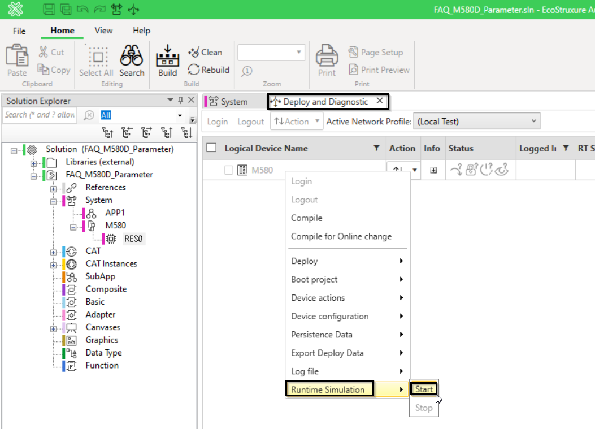Screen dimensions: 595x429
Task: Open the Help ribbon tab
Action: click(x=141, y=31)
